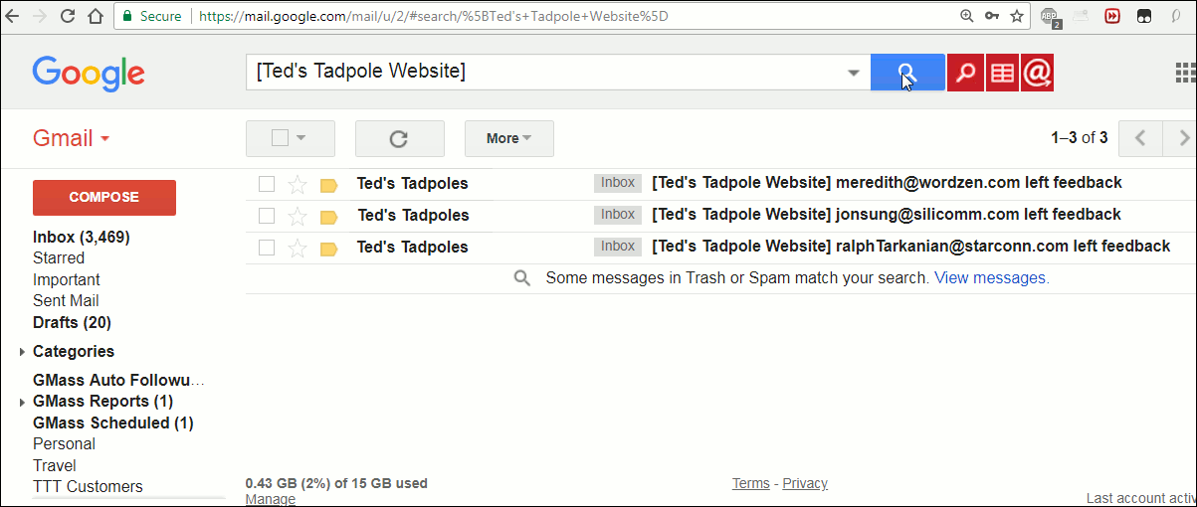Tick the jonsung@silicomm.com email checkbox

(x=267, y=216)
